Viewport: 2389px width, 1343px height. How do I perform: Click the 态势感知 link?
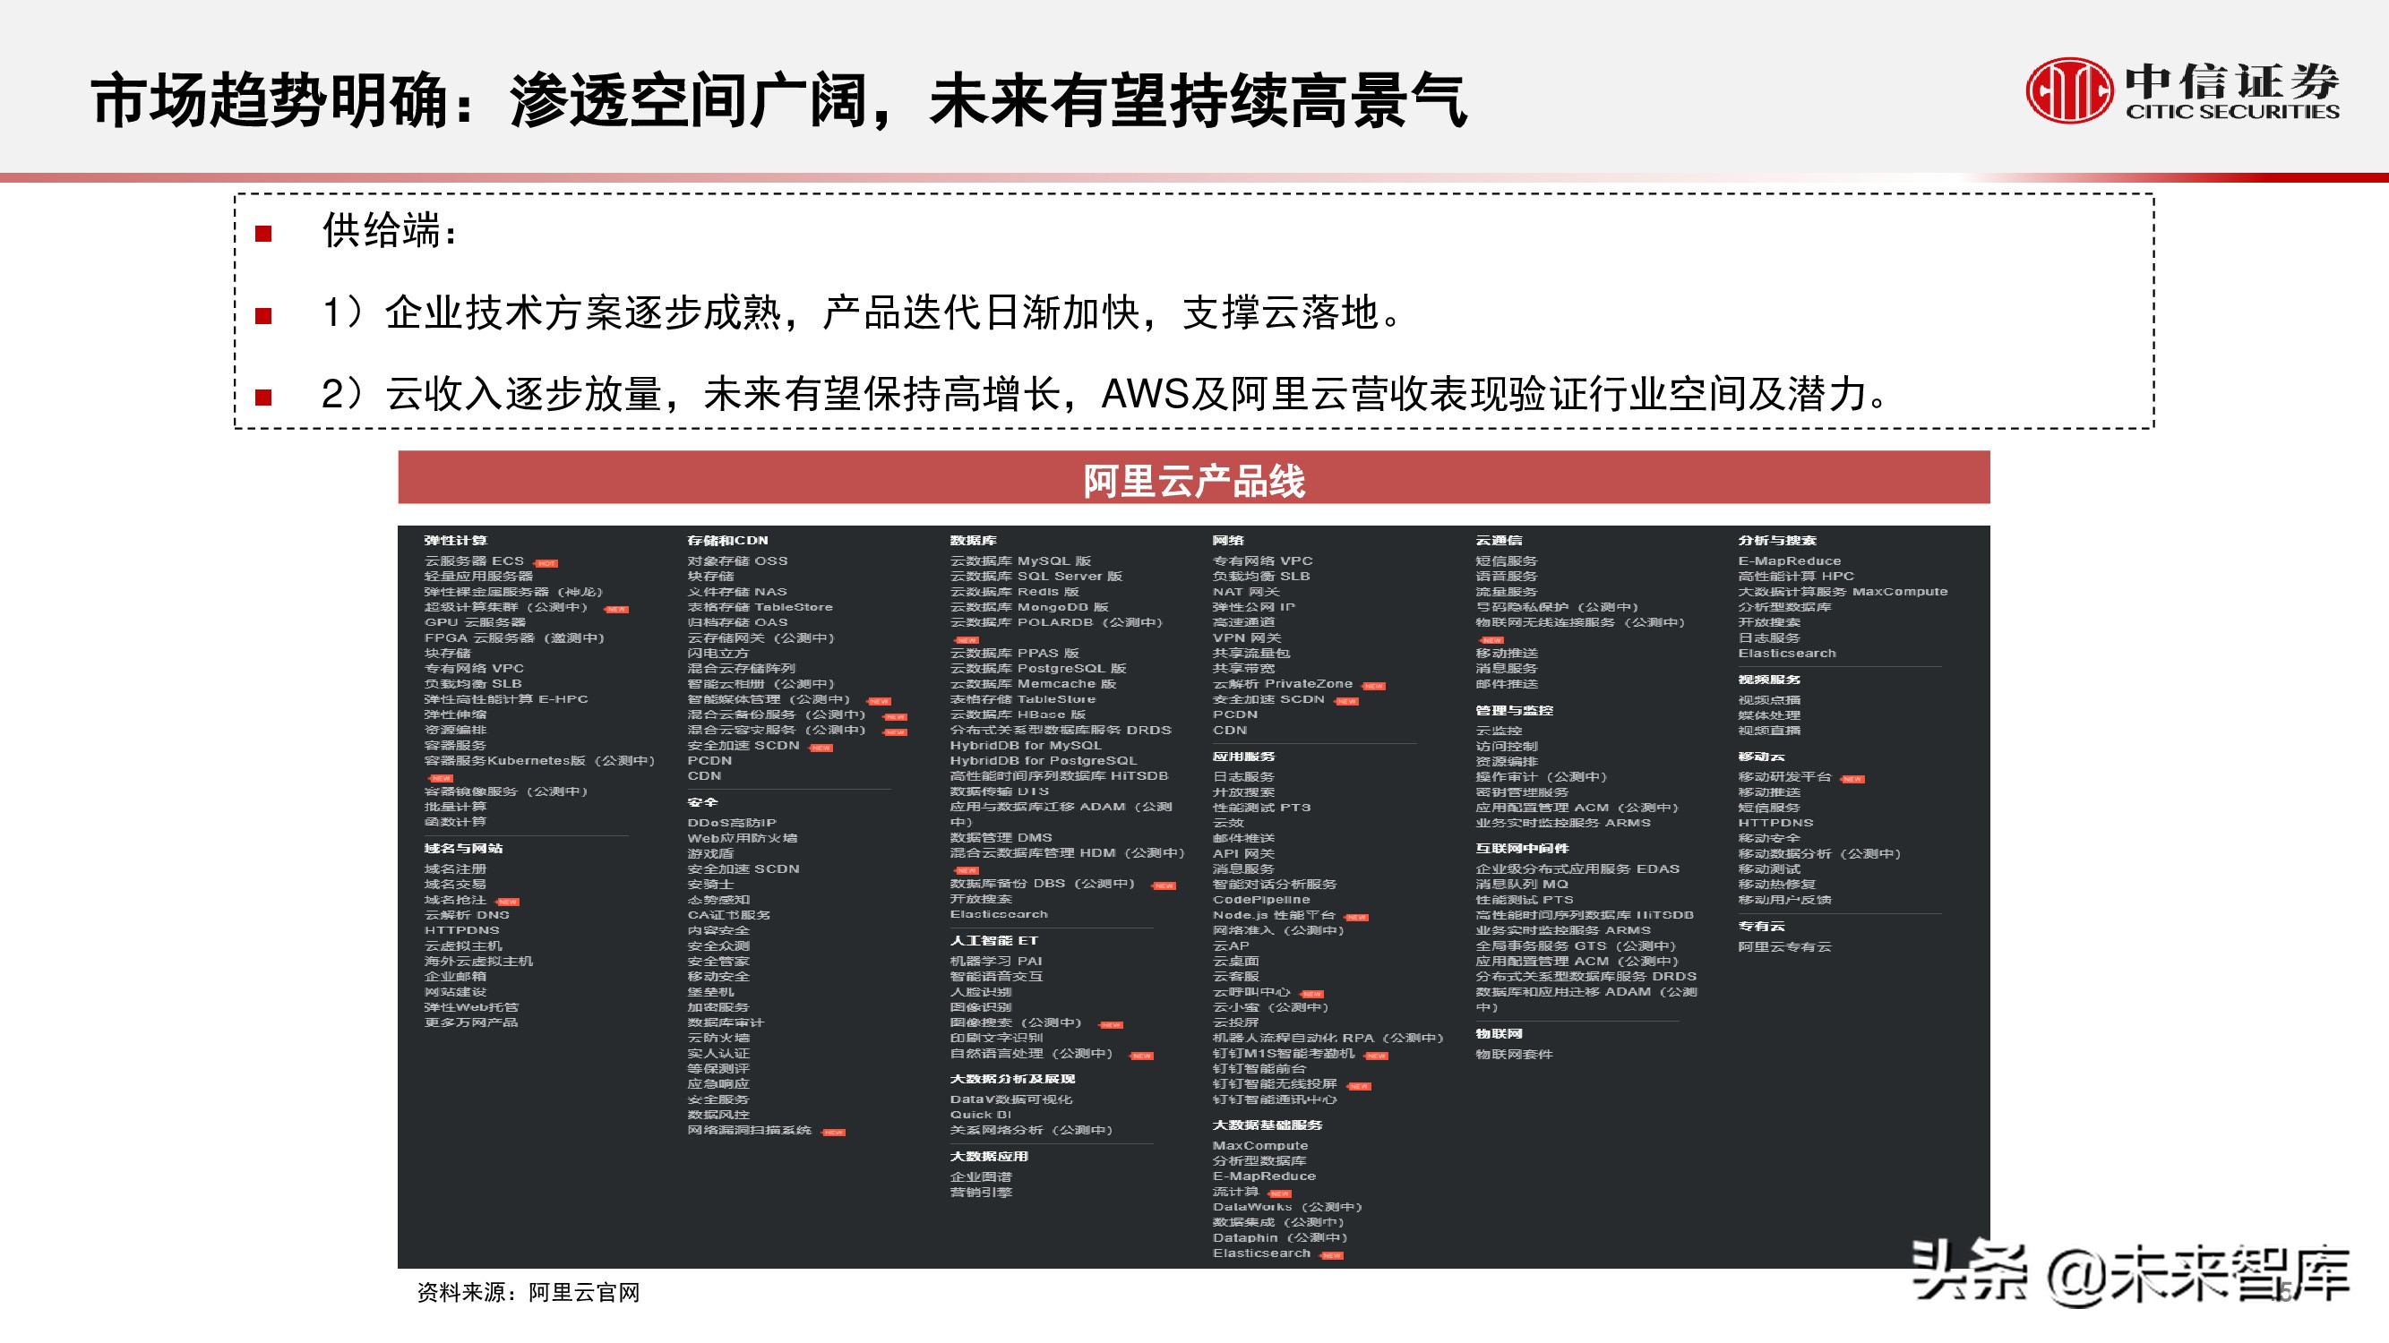718,899
